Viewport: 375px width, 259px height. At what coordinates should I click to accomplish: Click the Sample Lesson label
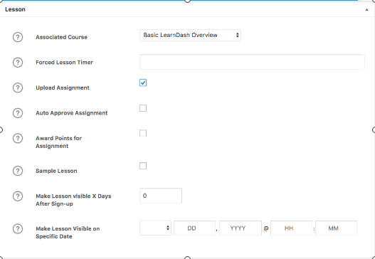click(x=56, y=171)
